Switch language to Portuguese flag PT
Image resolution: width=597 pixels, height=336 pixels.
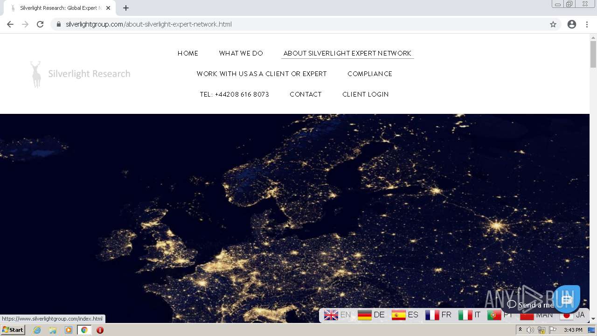tap(500, 315)
